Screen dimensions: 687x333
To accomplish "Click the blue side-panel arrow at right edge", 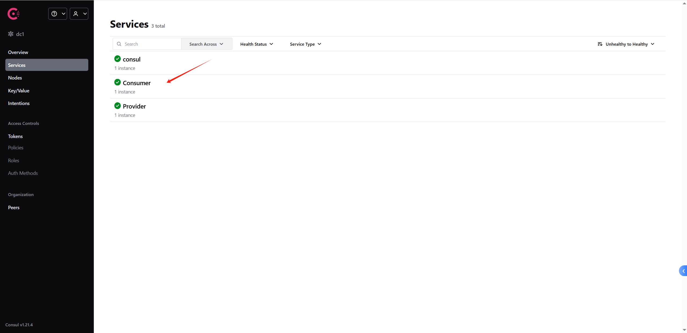I will pos(683,271).
